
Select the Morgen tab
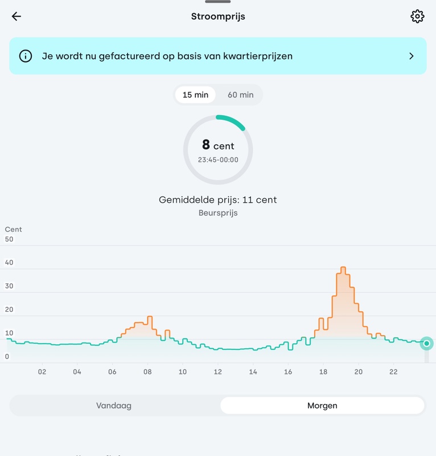pyautogui.click(x=322, y=406)
